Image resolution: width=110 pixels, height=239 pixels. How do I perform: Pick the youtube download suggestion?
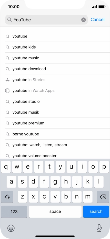(57, 69)
